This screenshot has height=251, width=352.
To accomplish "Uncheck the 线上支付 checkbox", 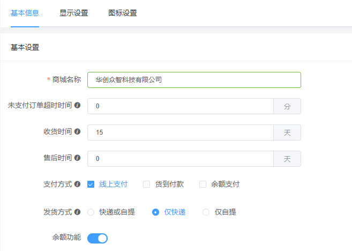I will click(x=91, y=184).
